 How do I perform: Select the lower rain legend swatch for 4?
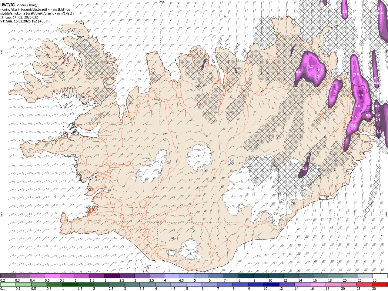[163, 284]
